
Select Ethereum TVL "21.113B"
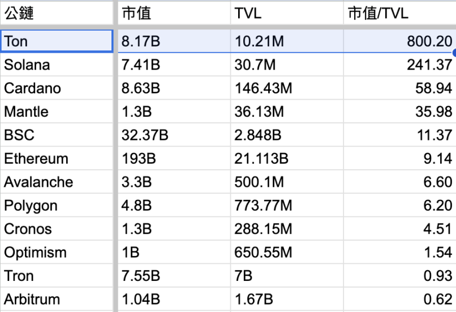(x=287, y=159)
